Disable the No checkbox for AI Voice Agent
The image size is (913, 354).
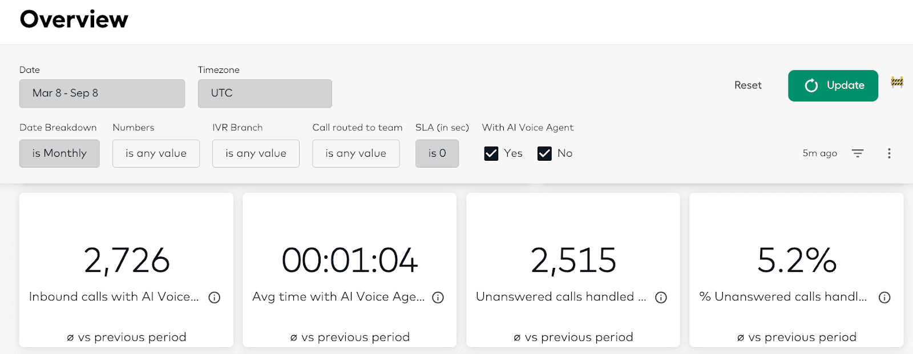(x=544, y=153)
